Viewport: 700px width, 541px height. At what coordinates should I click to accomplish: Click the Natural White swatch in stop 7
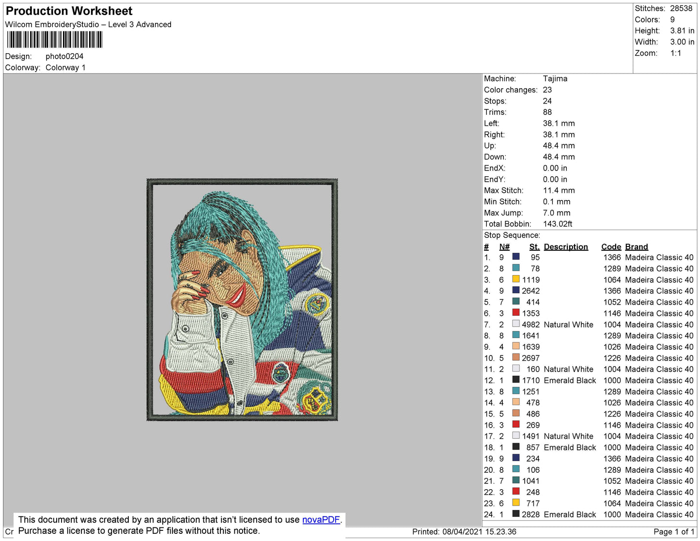(x=516, y=324)
